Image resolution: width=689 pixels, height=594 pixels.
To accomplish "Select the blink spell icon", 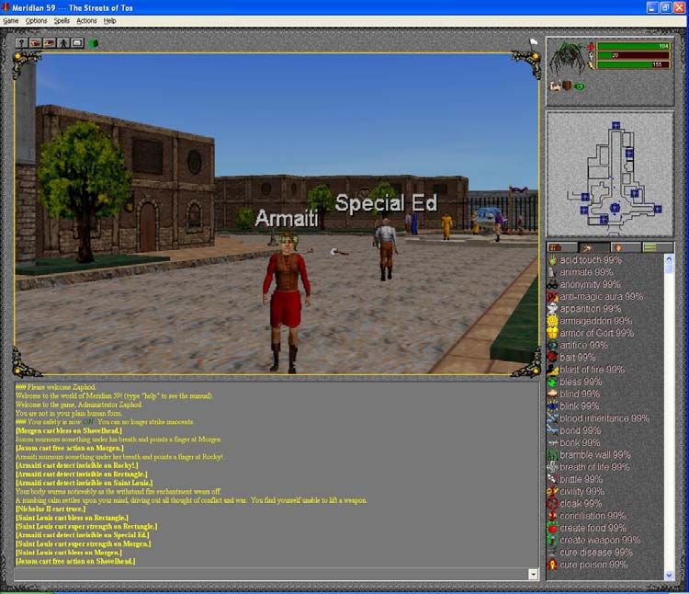I will pyautogui.click(x=552, y=406).
